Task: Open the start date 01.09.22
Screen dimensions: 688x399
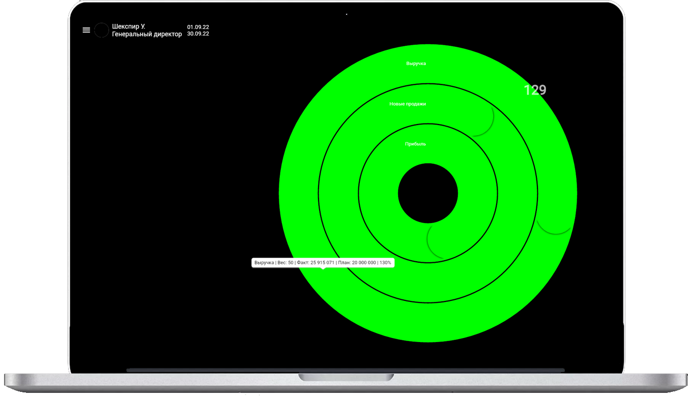Action: click(198, 26)
